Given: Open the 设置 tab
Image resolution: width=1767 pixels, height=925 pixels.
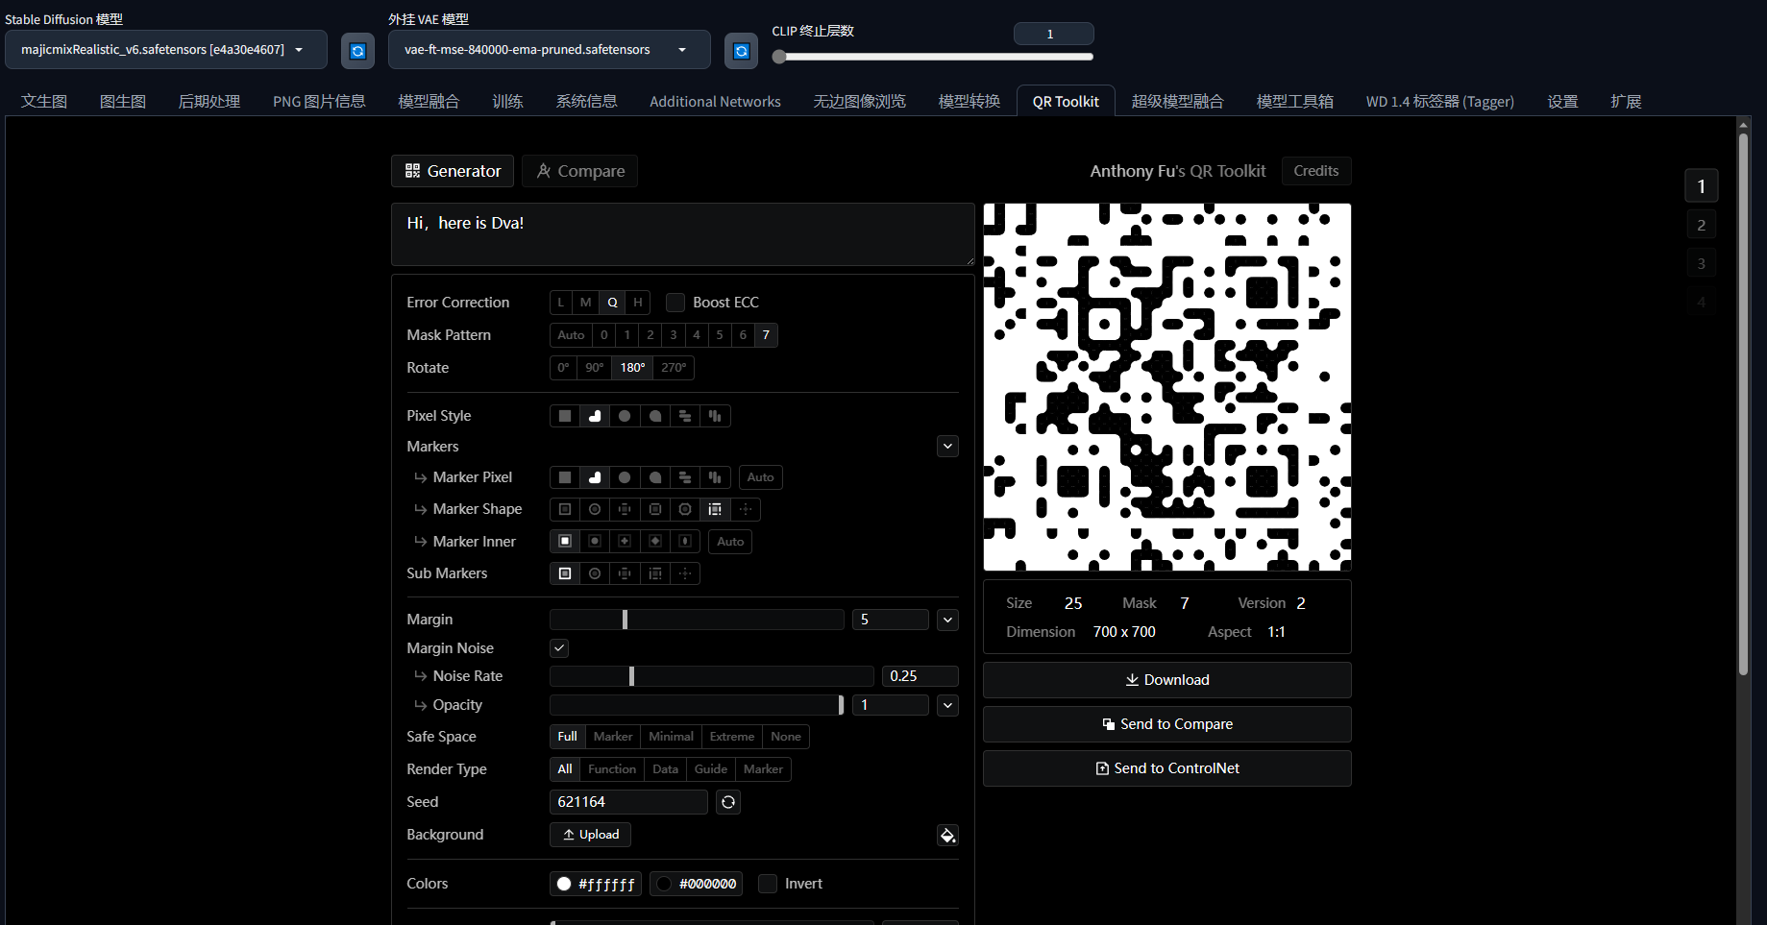Looking at the screenshot, I should [x=1562, y=102].
